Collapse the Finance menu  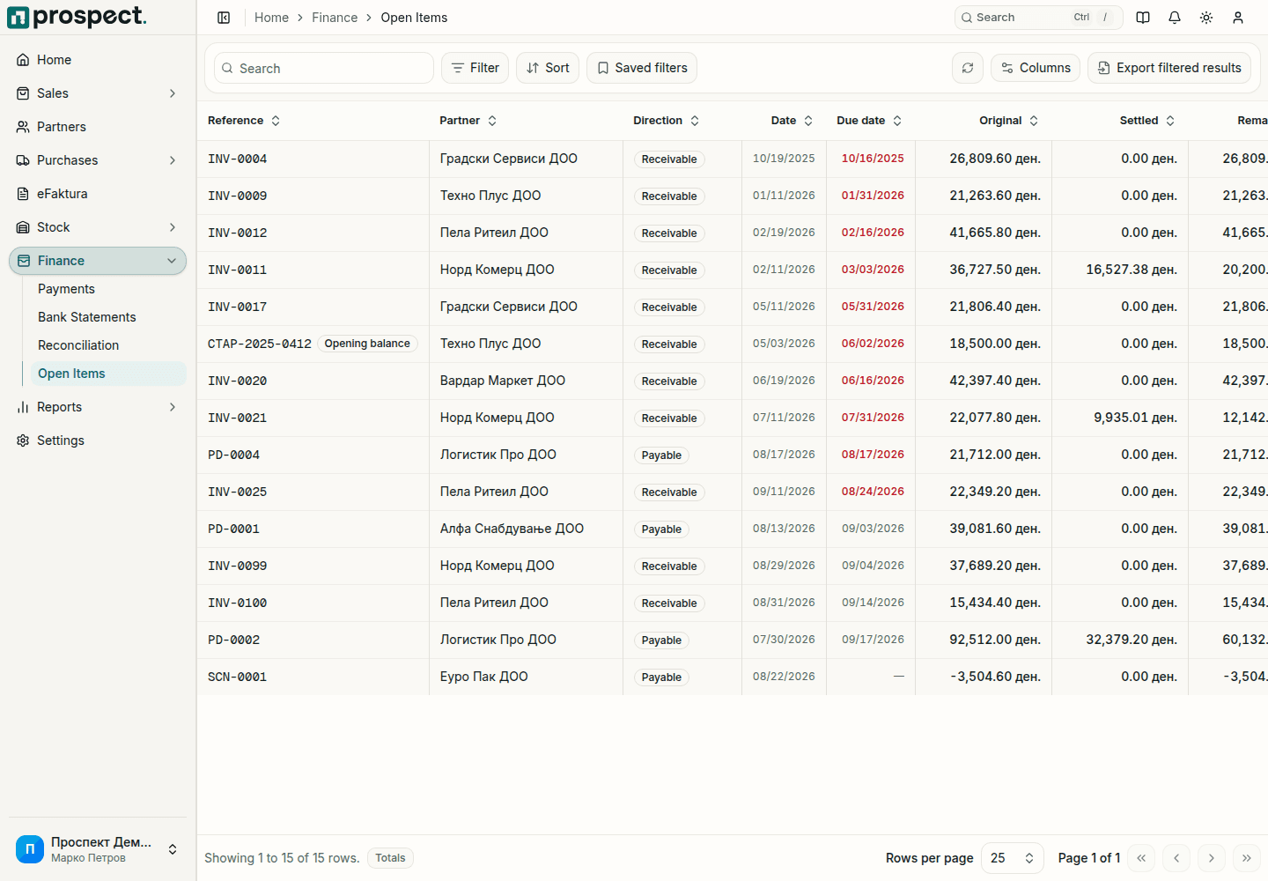tap(98, 261)
